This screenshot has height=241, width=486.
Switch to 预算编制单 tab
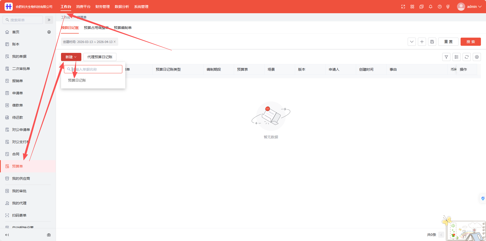[x=123, y=28]
